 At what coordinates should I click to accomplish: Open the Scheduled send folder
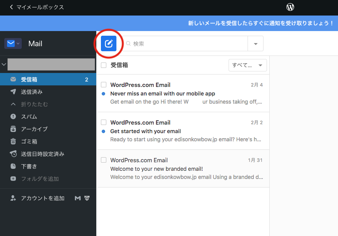(x=42, y=154)
